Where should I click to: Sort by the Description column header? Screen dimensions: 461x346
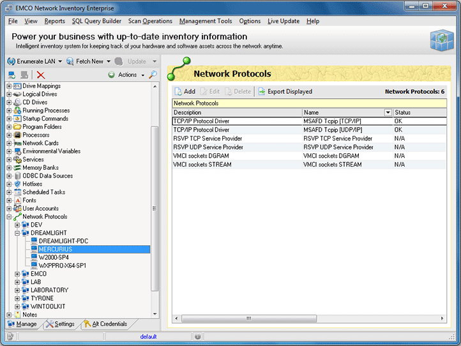[236, 112]
